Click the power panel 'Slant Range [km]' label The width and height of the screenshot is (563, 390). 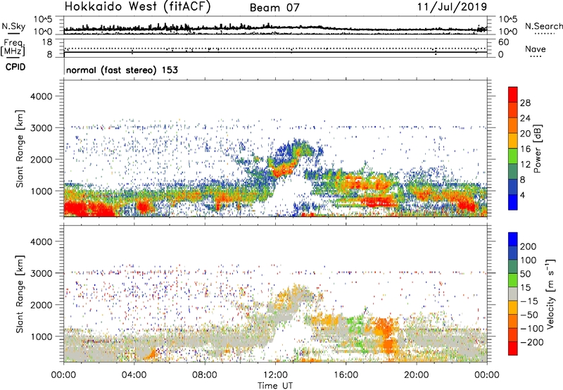point(20,149)
